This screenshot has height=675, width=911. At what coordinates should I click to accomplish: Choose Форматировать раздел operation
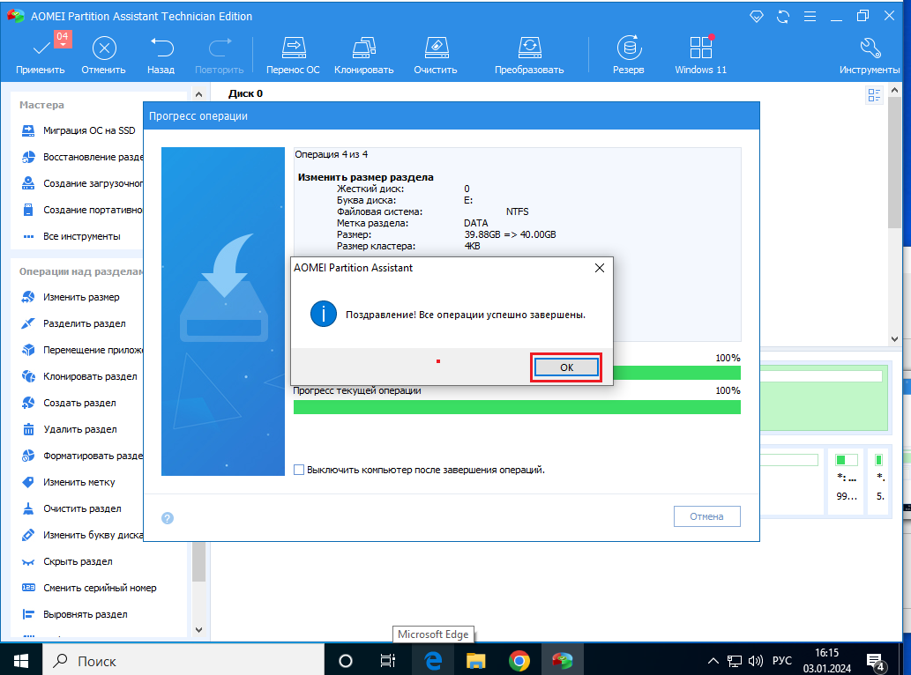click(x=81, y=456)
